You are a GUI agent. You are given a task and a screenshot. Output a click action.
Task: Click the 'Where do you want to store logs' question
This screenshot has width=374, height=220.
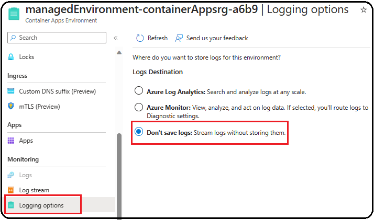pyautogui.click(x=206, y=57)
